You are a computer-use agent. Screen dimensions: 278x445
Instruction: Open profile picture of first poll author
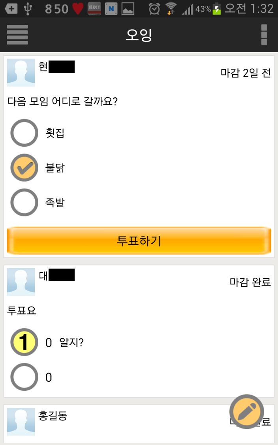pos(21,72)
